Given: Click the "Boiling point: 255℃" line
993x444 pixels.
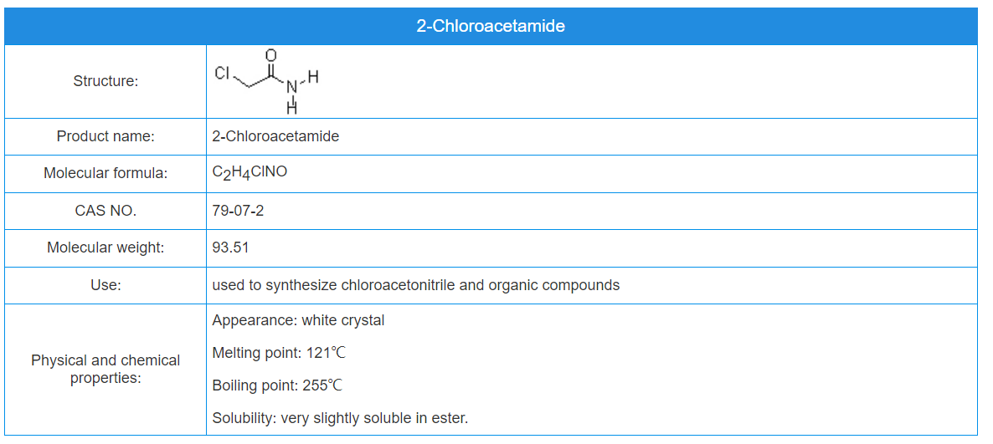Looking at the screenshot, I should coord(277,385).
